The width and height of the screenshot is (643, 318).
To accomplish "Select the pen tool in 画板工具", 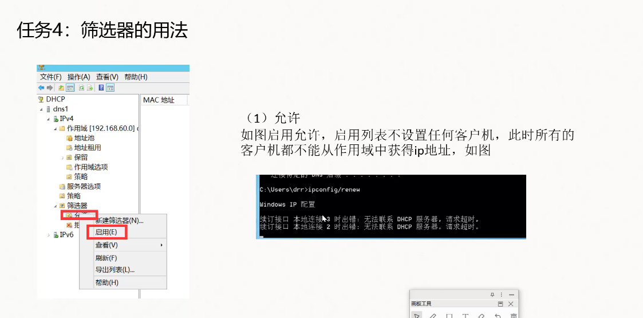I will pyautogui.click(x=433, y=316).
